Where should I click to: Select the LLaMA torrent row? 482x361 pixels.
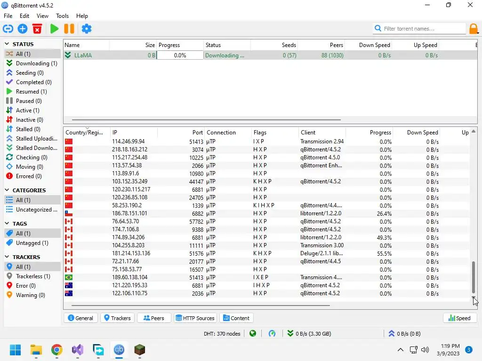pyautogui.click(x=270, y=55)
